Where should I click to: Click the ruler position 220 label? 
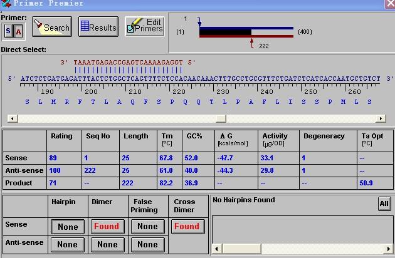[179, 92]
